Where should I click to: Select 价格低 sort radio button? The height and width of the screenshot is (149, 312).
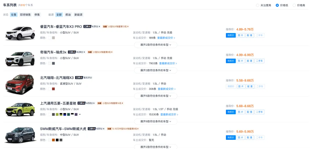[x=277, y=5]
